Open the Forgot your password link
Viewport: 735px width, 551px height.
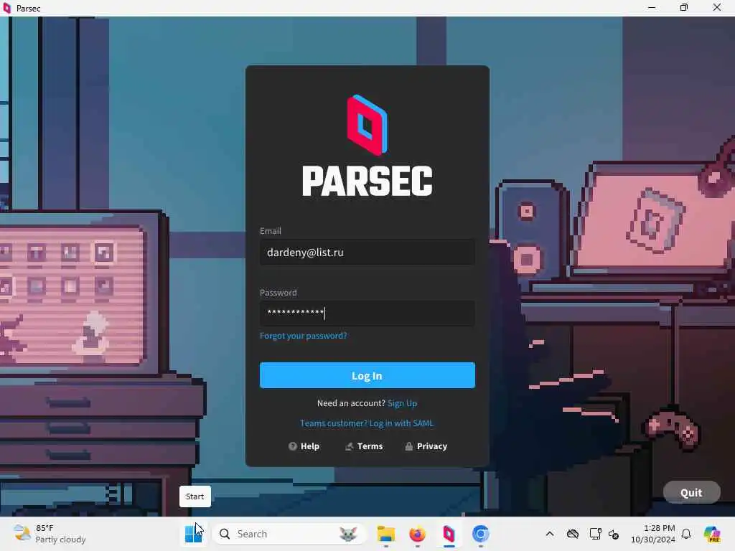click(x=304, y=336)
